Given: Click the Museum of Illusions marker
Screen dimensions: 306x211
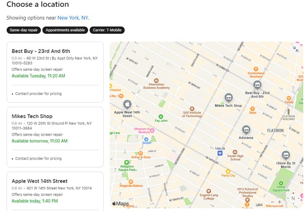Looking at the screenshot, I should click(x=152, y=131).
